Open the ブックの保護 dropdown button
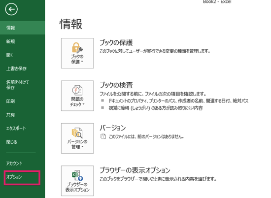The width and height of the screenshot is (271, 198). (77, 53)
